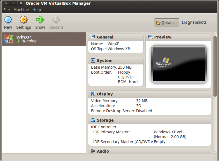Screen dimensions: 219x161
Task: Click the Windows XP preview thumbnail
Action: point(179,64)
